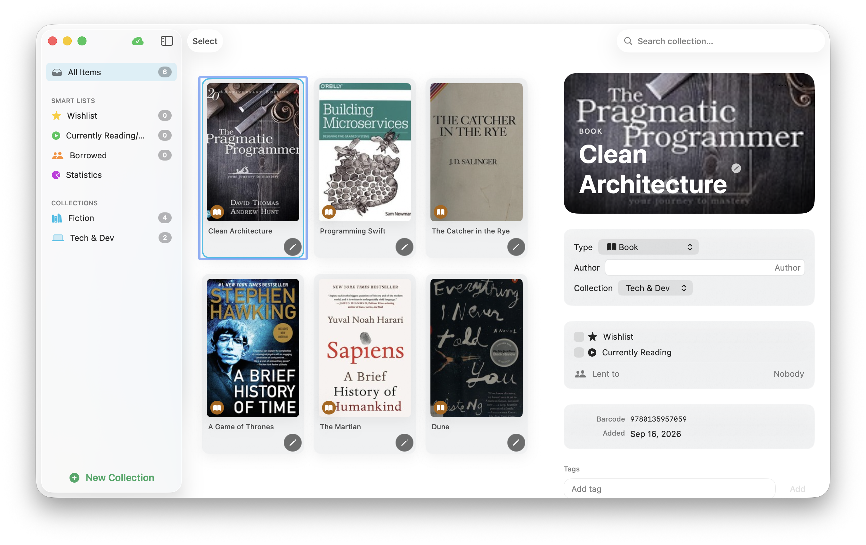This screenshot has width=866, height=545.
Task: Click the edit pencil on Dune card
Action: click(x=516, y=442)
